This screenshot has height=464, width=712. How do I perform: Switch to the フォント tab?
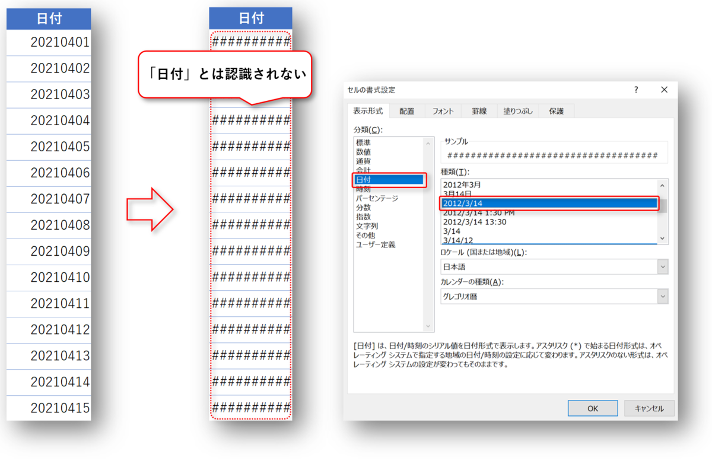pos(444,110)
